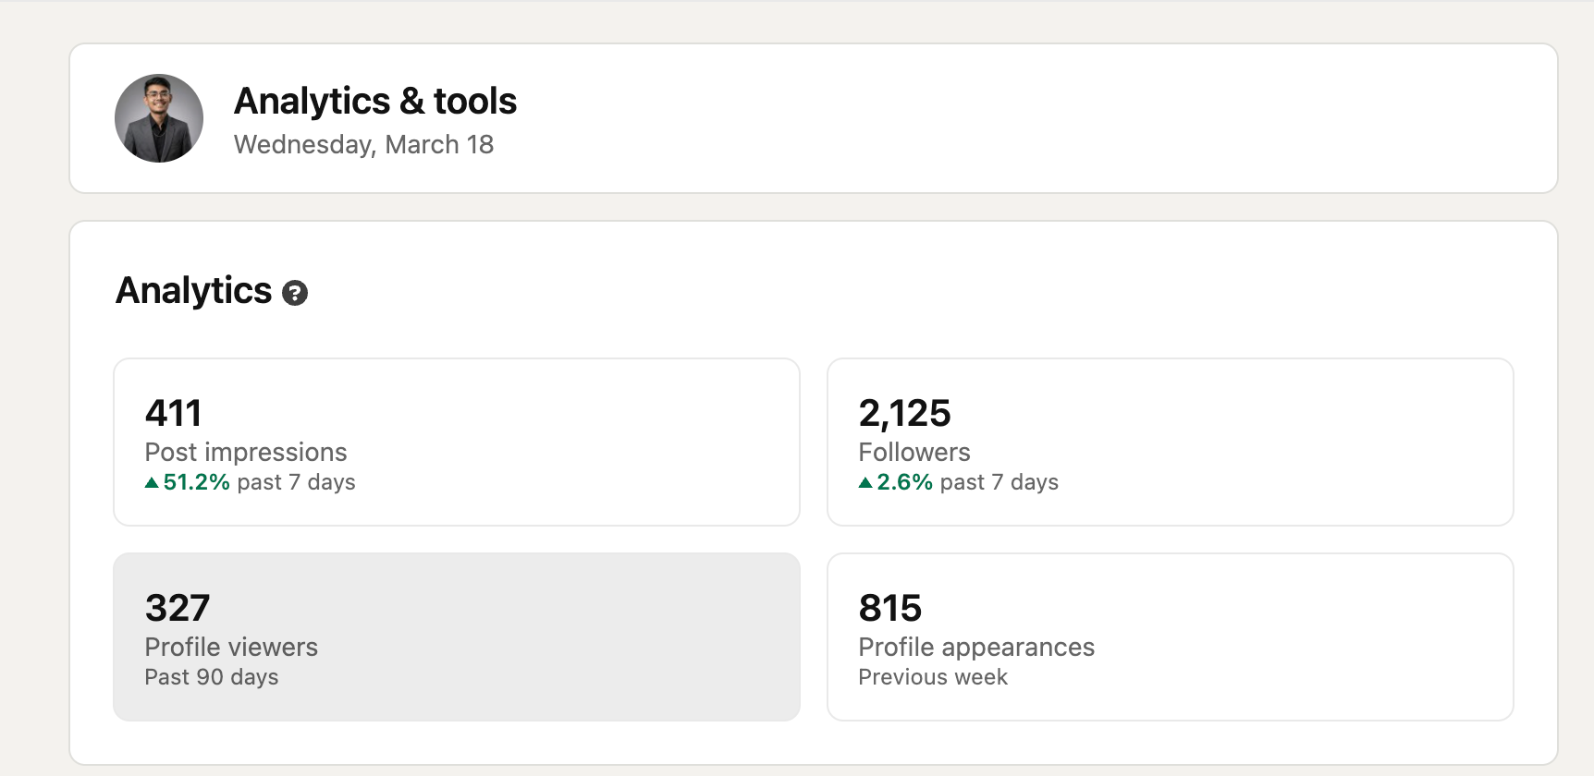
Task: Click the green arrow beside 51.2%
Action: [x=152, y=482]
